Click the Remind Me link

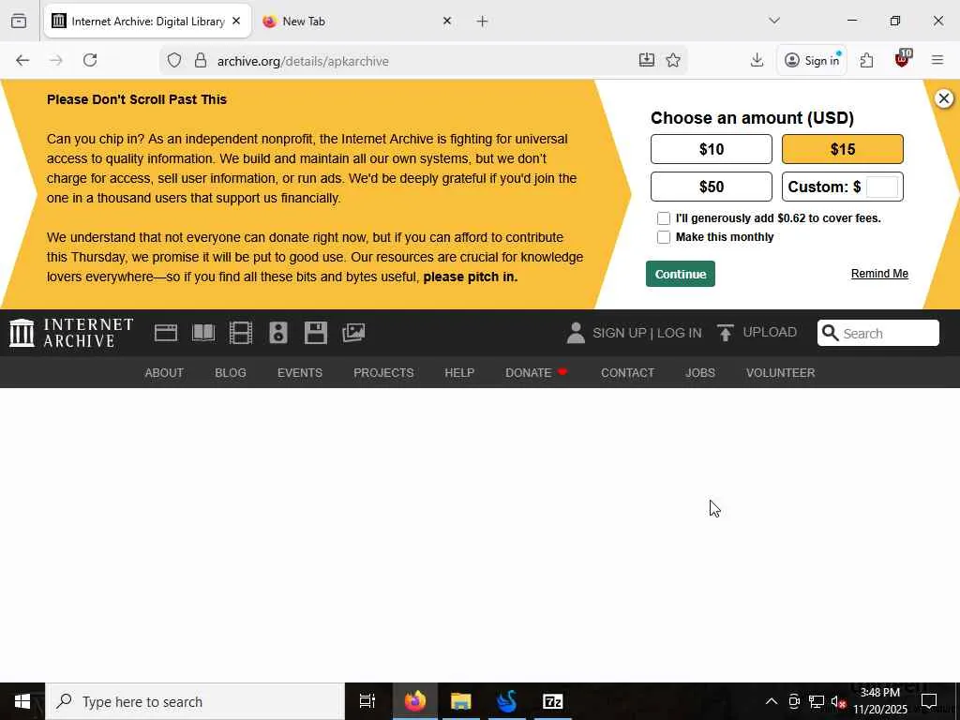click(x=879, y=274)
